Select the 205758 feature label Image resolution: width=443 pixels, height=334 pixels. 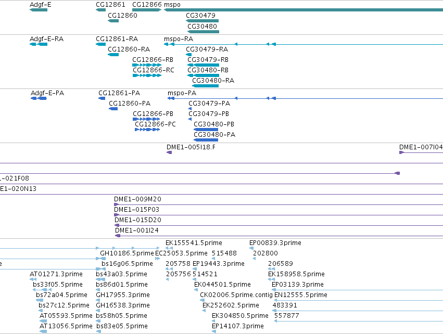(x=178, y=264)
